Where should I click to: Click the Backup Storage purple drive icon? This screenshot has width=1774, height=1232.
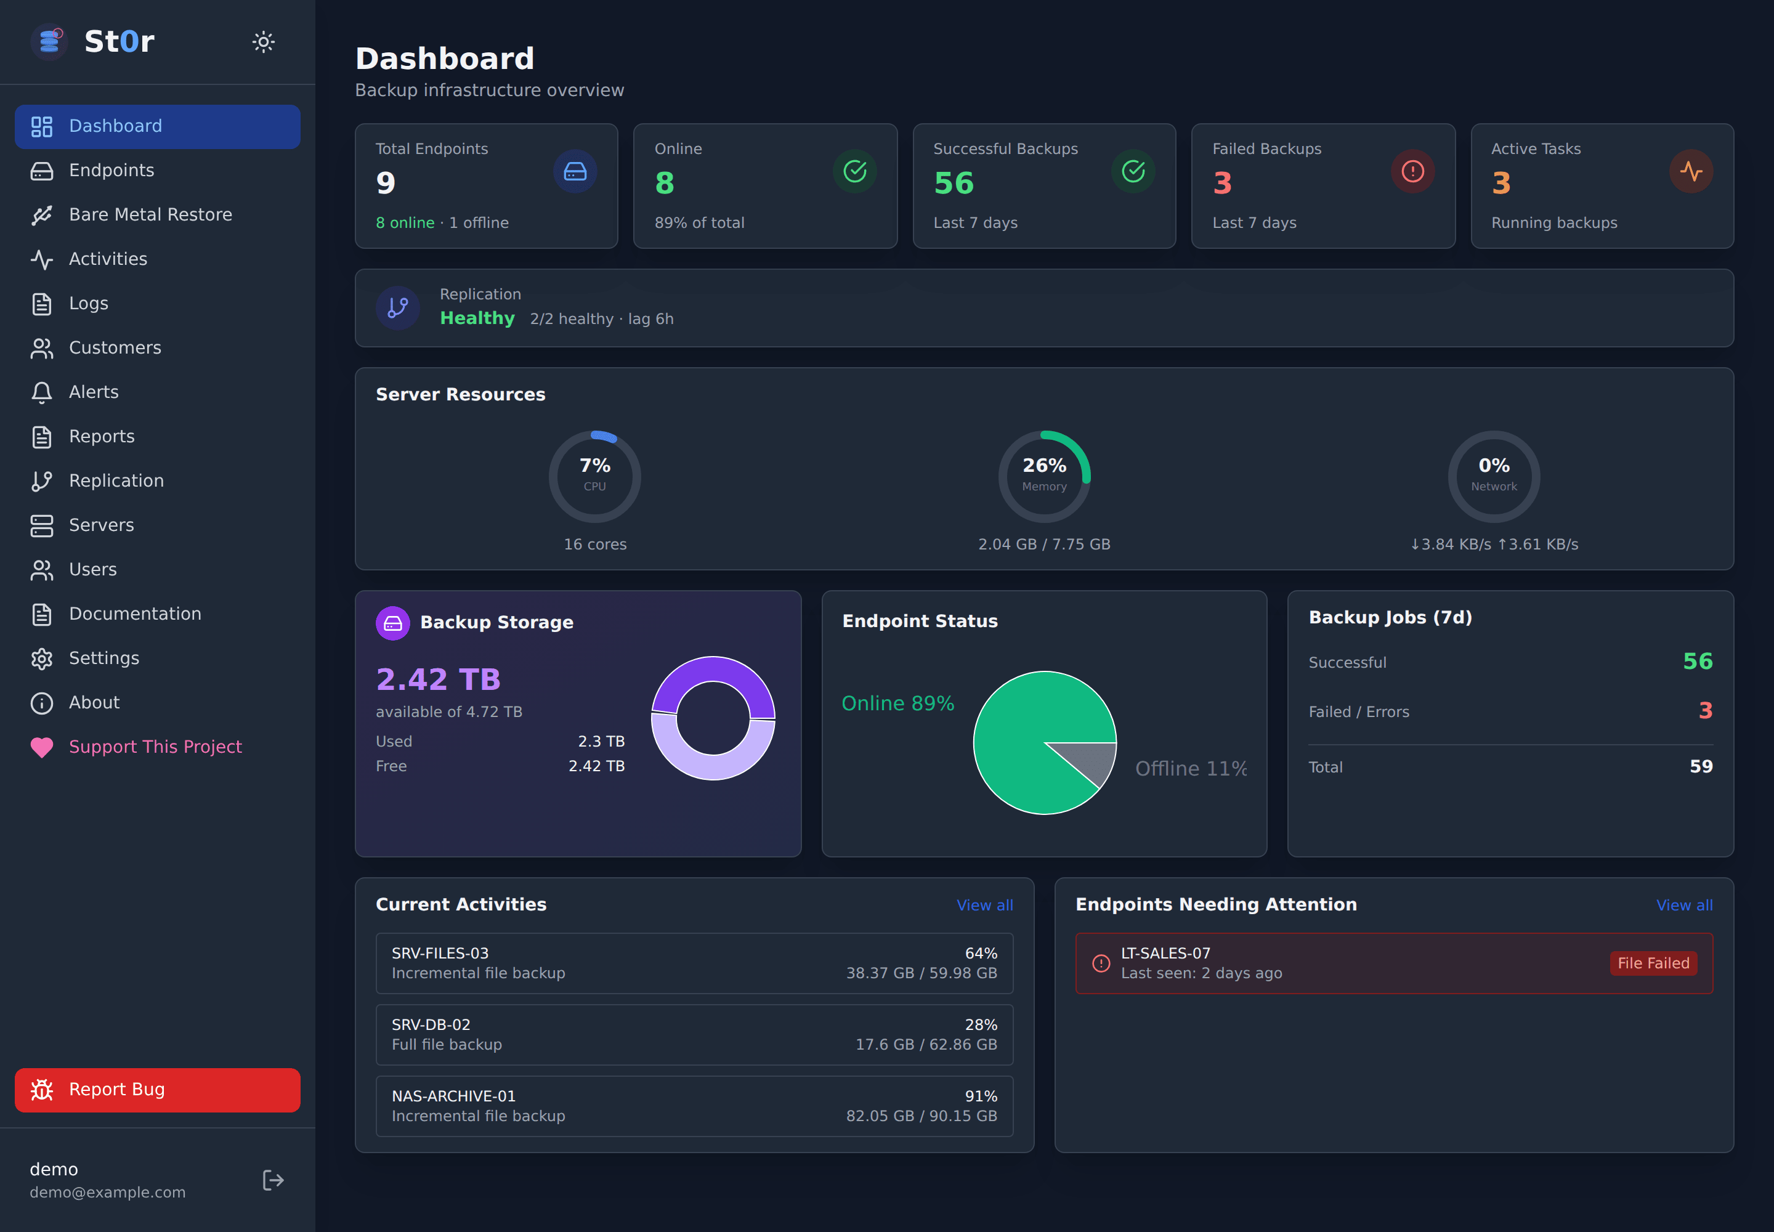point(393,623)
